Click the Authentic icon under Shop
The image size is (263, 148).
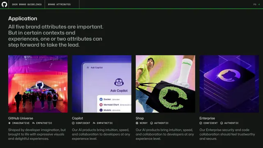point(152,123)
